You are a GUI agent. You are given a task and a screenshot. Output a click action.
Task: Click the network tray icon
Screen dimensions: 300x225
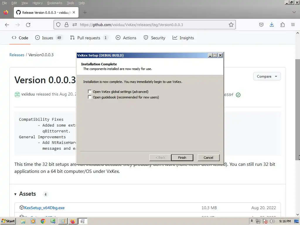coord(258,221)
